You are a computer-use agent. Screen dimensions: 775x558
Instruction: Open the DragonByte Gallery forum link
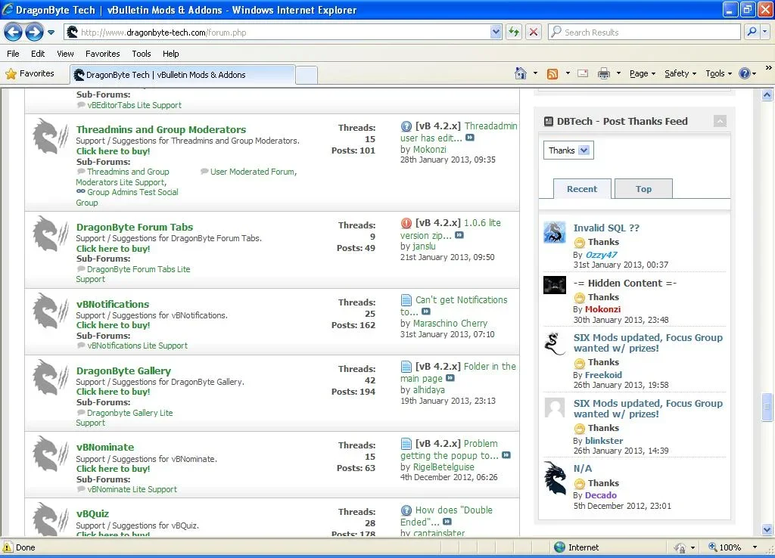click(123, 370)
